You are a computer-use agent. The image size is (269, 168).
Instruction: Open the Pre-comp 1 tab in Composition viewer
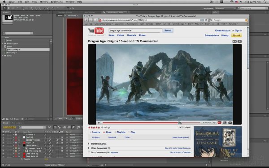(73, 16)
